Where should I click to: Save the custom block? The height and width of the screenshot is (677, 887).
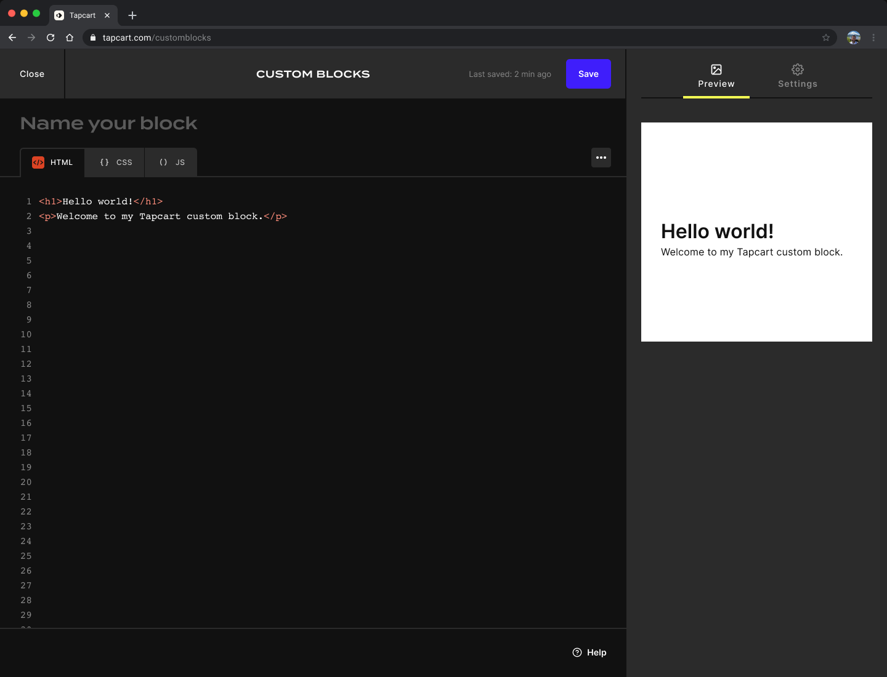coord(588,74)
